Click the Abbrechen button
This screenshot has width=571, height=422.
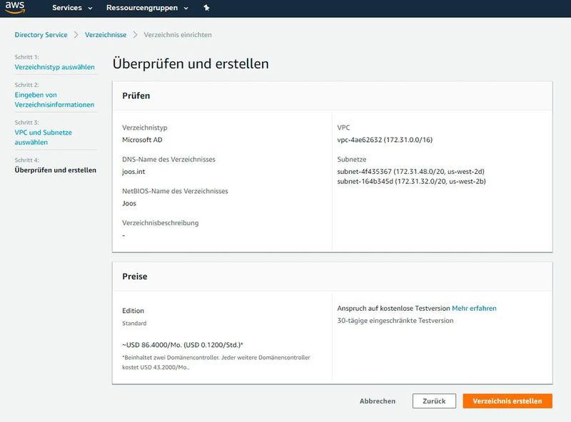point(378,401)
